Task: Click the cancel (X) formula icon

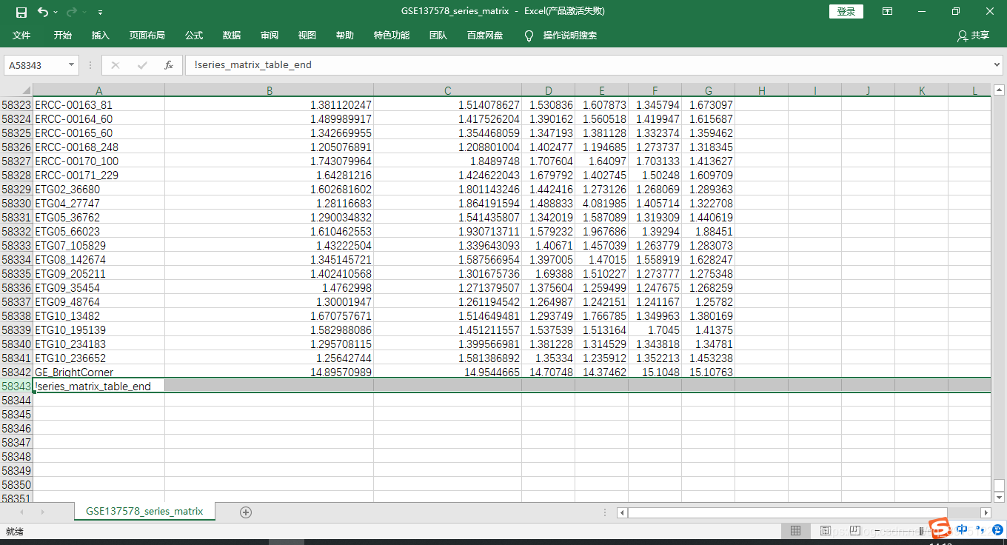Action: (116, 65)
